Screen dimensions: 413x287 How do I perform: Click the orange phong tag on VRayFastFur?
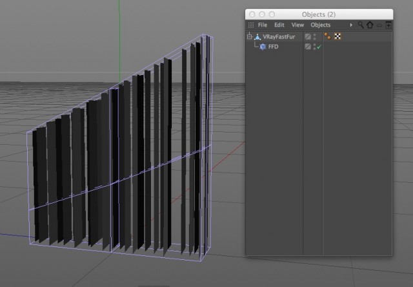(328, 36)
